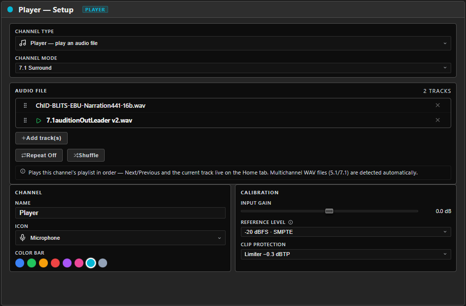Select the 7.1auditionOutLeader v2.wav track name
This screenshot has height=306, width=466.
click(89, 120)
